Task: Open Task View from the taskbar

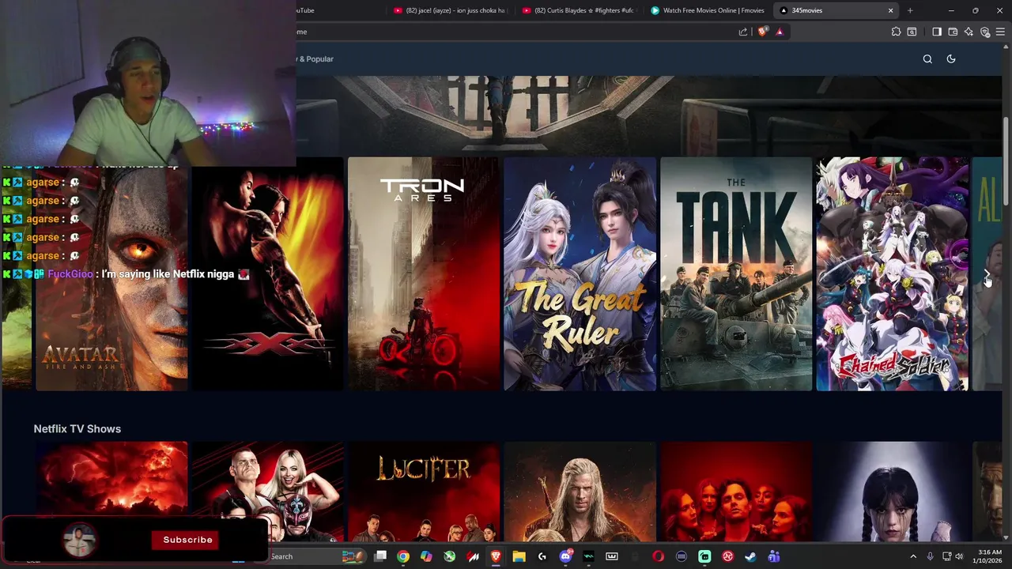Action: click(x=380, y=556)
